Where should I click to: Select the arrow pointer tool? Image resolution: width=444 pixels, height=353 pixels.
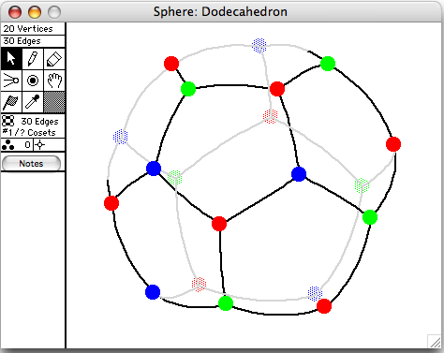11,59
